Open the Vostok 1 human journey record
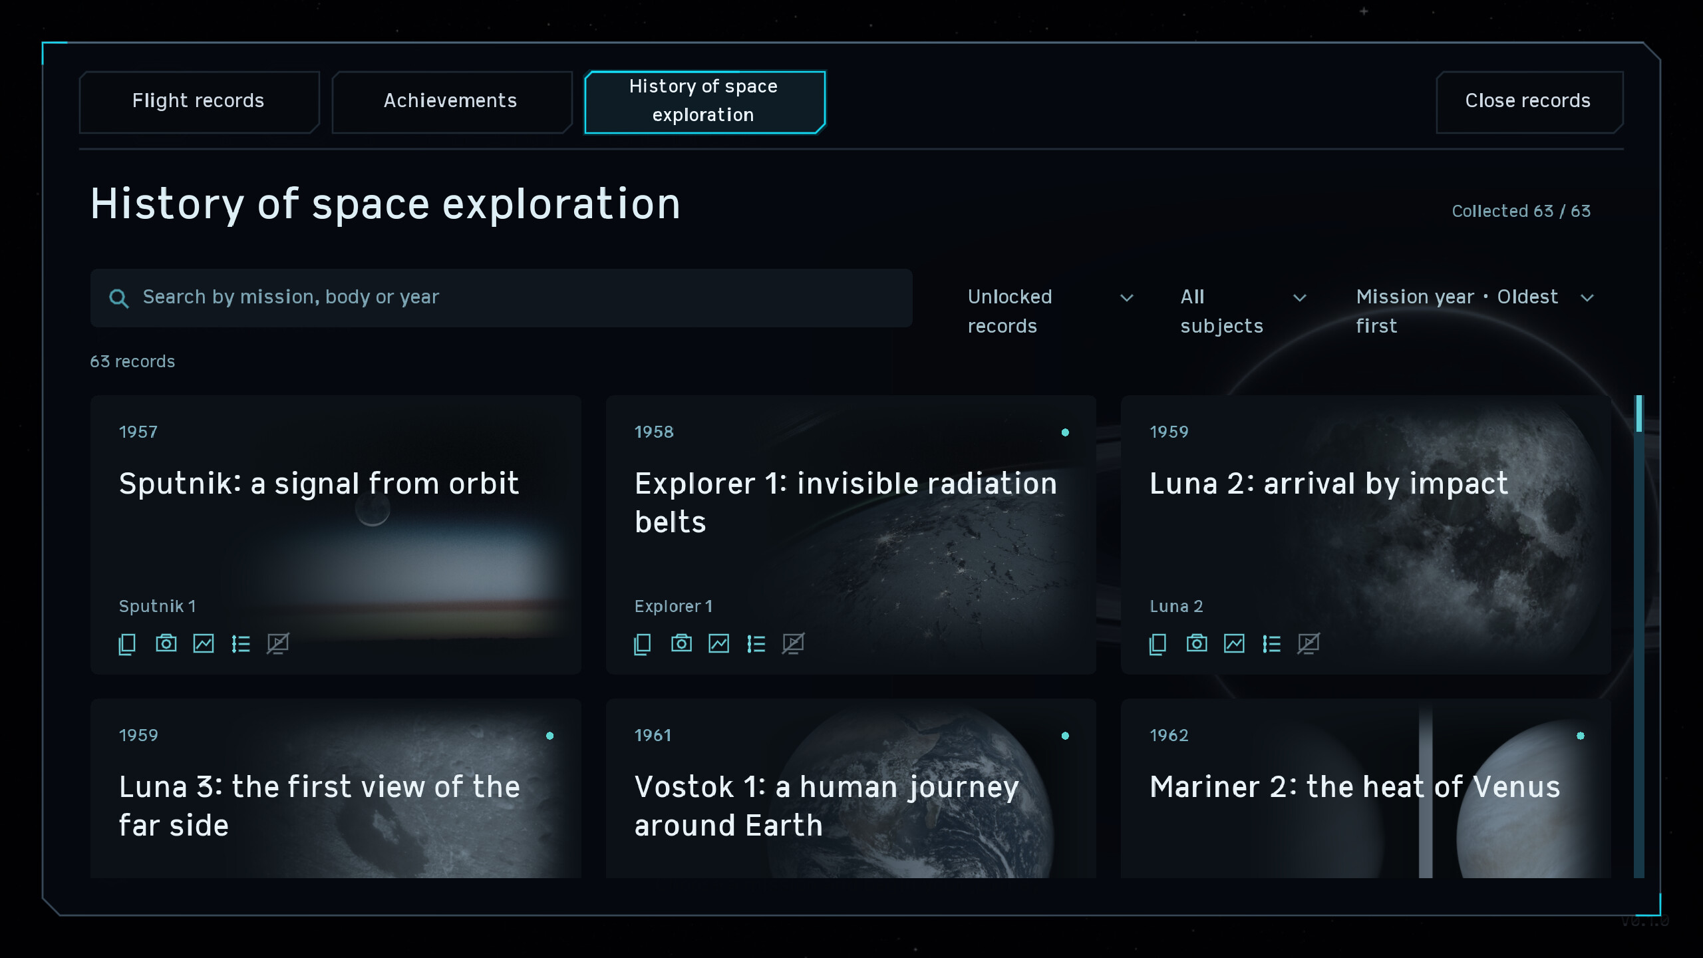 click(x=851, y=788)
